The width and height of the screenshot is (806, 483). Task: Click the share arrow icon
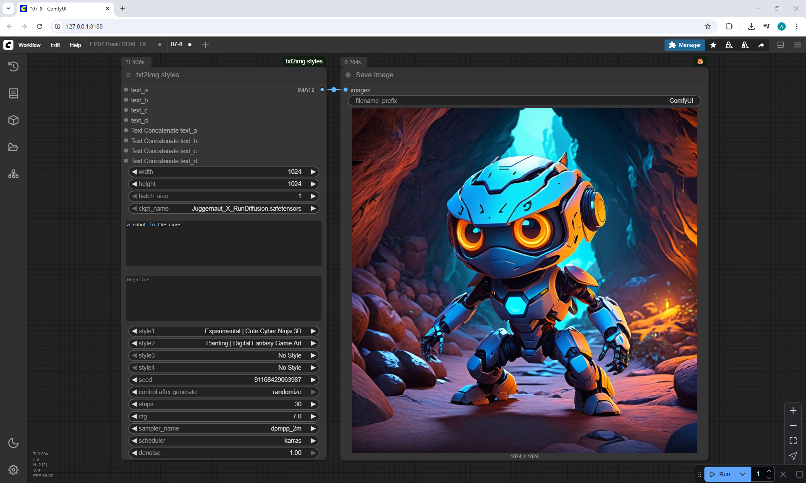click(x=761, y=45)
